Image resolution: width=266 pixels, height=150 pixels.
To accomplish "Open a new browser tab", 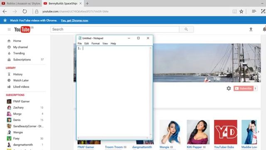I will pyautogui.click(x=87, y=3).
